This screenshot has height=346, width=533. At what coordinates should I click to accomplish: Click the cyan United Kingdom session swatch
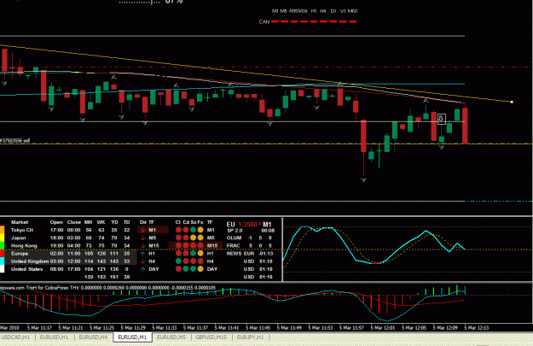click(2, 261)
